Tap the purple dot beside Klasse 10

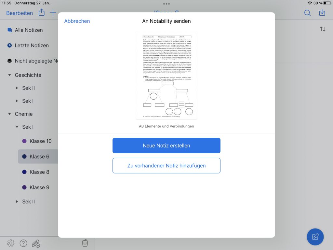(x=24, y=141)
